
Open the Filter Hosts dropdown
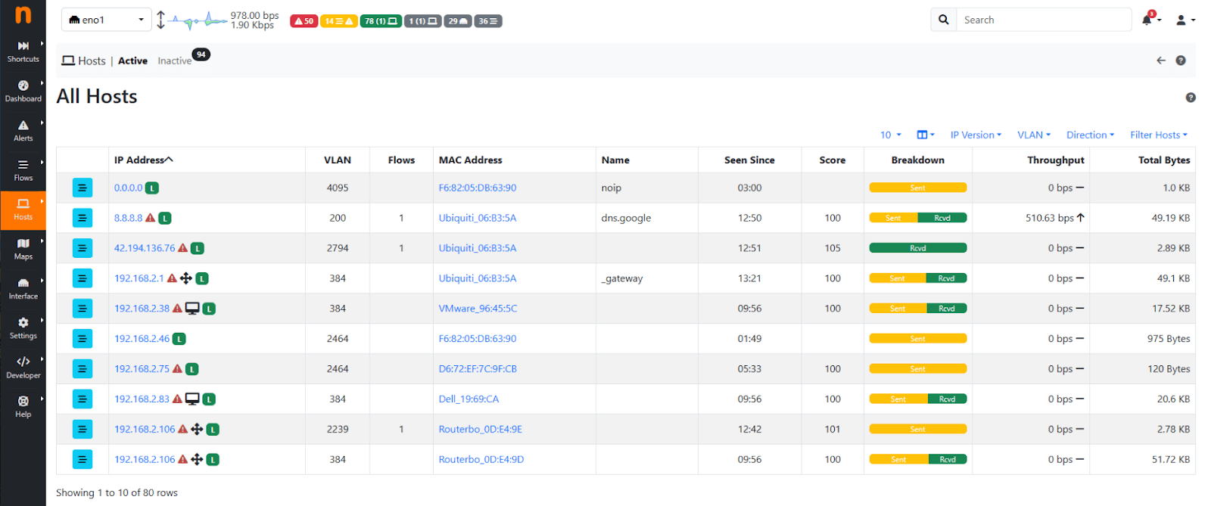click(x=1158, y=135)
